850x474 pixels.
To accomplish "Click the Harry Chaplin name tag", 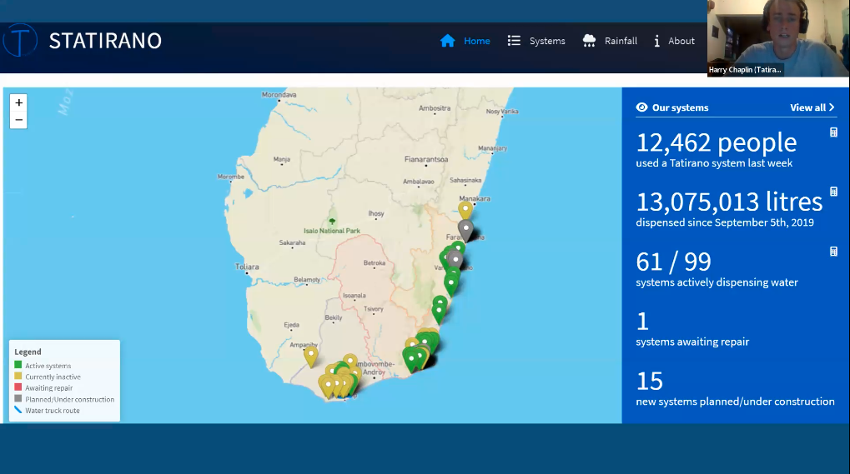I will pos(746,69).
